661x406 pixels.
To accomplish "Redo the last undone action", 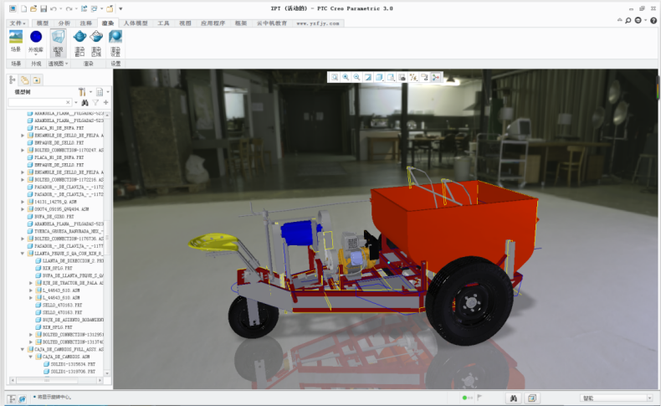I will coord(69,8).
